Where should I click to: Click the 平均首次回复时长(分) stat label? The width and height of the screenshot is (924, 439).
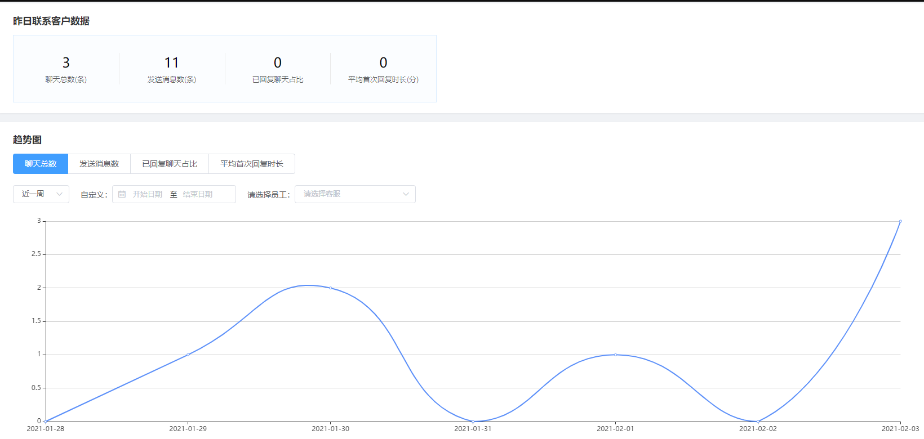[383, 79]
